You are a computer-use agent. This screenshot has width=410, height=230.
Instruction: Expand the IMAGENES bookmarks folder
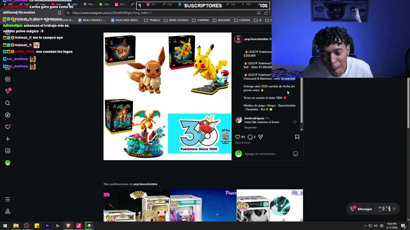222,20
